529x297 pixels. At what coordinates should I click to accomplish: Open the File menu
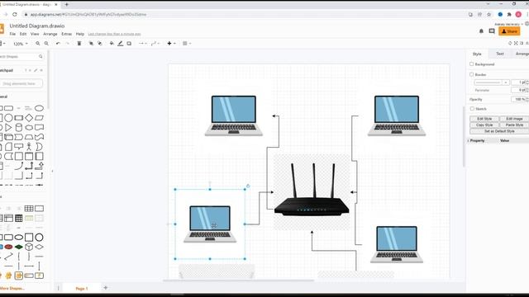pos(12,34)
